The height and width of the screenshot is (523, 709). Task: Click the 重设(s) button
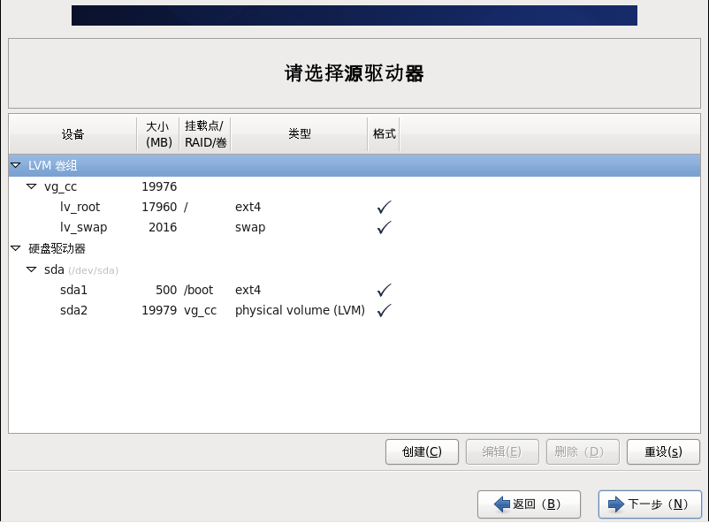click(663, 451)
